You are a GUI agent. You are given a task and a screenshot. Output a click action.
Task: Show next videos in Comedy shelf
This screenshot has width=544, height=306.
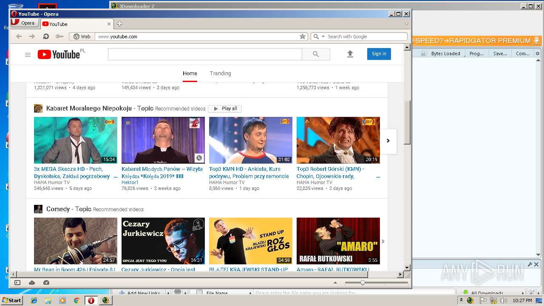(383, 241)
